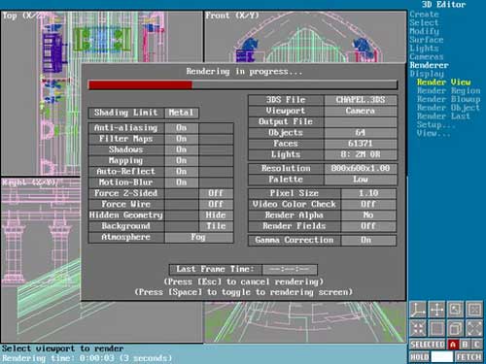This screenshot has width=486, height=364.
Task: Click the zoom extents cube icon
Action: coord(456,328)
